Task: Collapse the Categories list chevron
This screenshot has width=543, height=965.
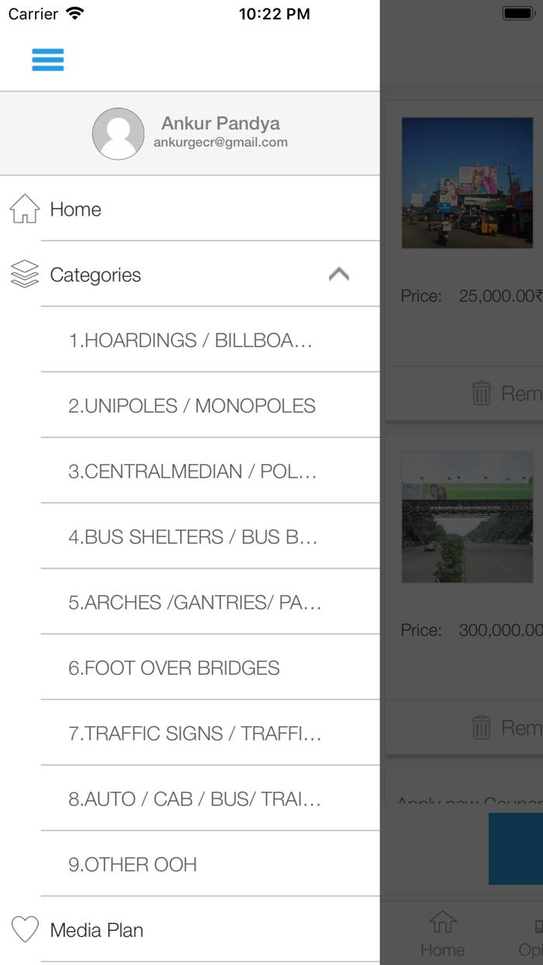Action: click(339, 275)
